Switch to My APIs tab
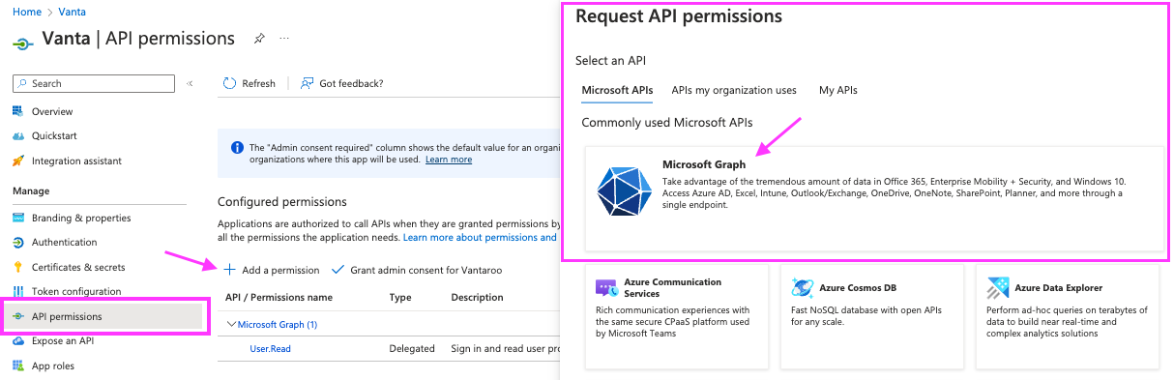The width and height of the screenshot is (1174, 380). point(837,90)
